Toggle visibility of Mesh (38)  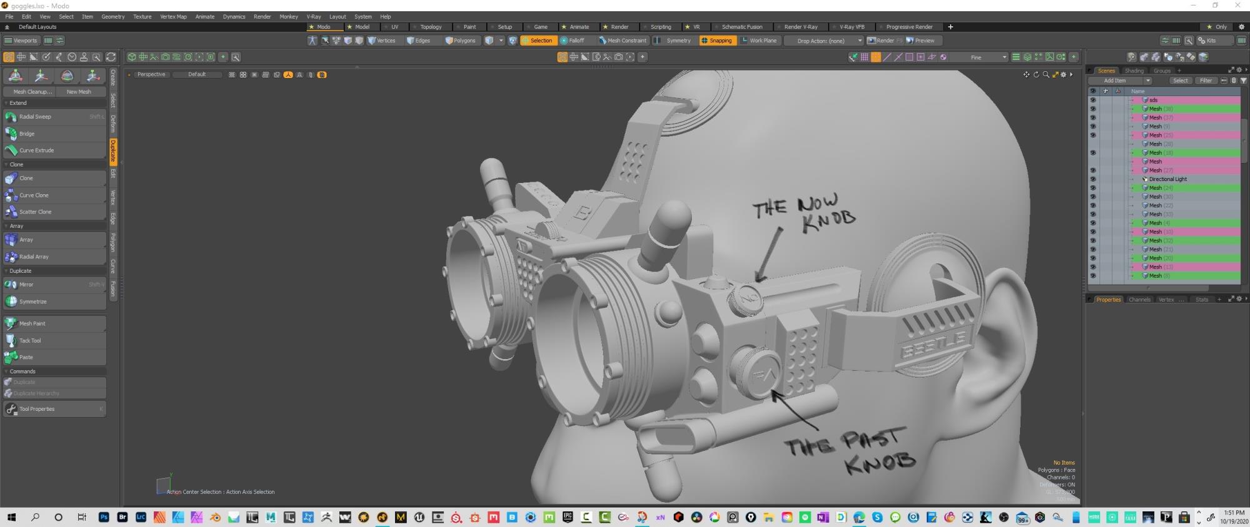coord(1092,109)
